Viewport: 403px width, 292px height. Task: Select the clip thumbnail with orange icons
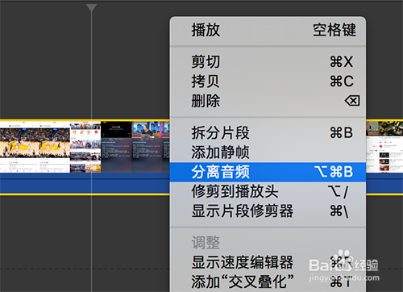[85, 147]
